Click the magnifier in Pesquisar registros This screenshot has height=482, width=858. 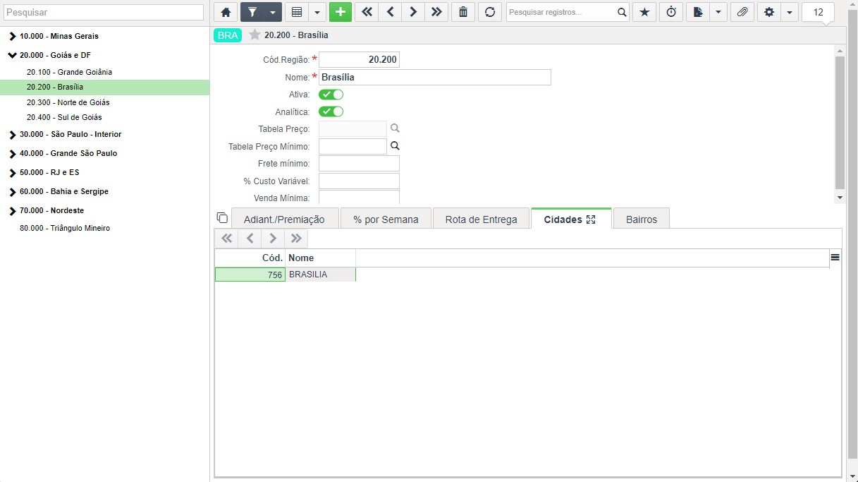622,12
